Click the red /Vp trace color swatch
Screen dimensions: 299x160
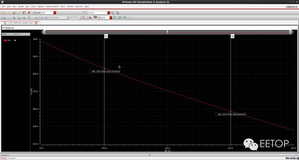[5, 41]
